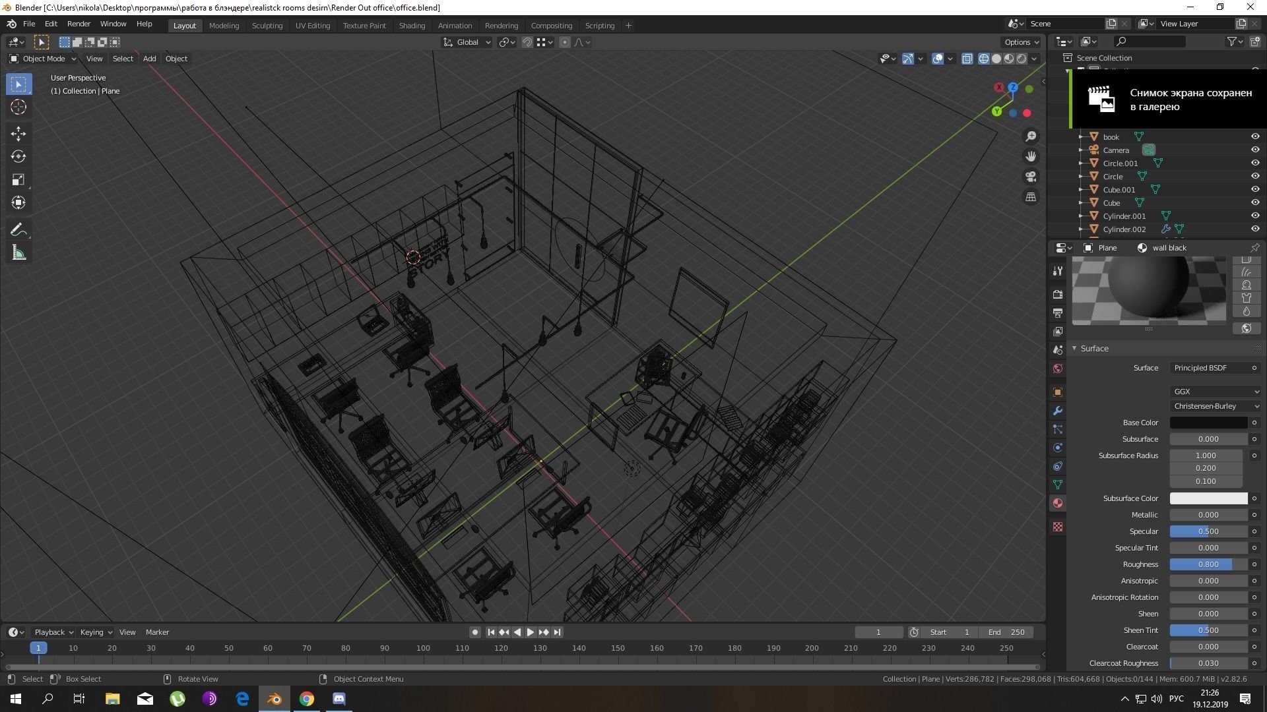This screenshot has height=712, width=1267.
Task: Switch to the Modeling workspace tab
Action: [x=224, y=26]
